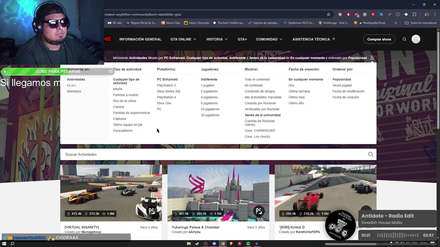Open Yukaringo Palace & Chamber job title
Image resolution: width=440 pixels, height=247 pixels.
196,227
